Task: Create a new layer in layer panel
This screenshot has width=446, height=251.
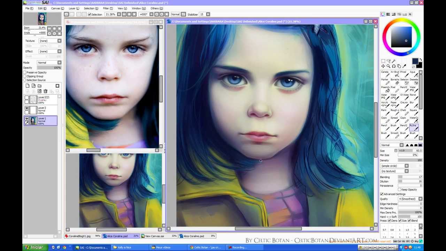Action: (27, 86)
